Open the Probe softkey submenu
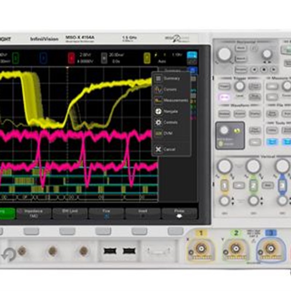291x291 pixels. (179, 214)
